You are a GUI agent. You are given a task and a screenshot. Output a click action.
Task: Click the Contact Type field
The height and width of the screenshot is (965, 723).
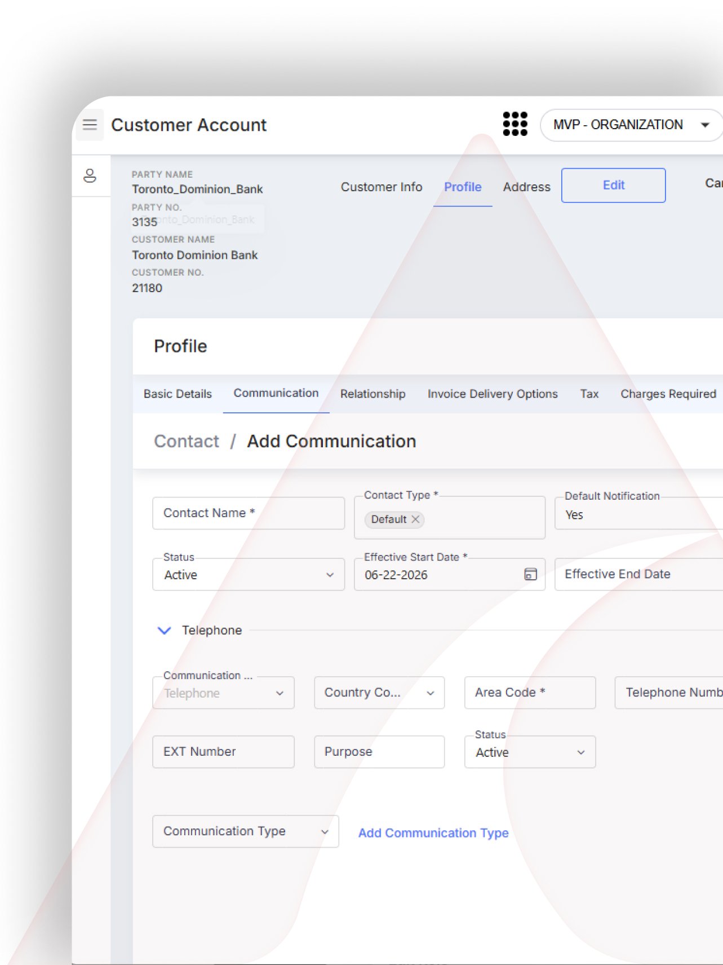click(450, 518)
